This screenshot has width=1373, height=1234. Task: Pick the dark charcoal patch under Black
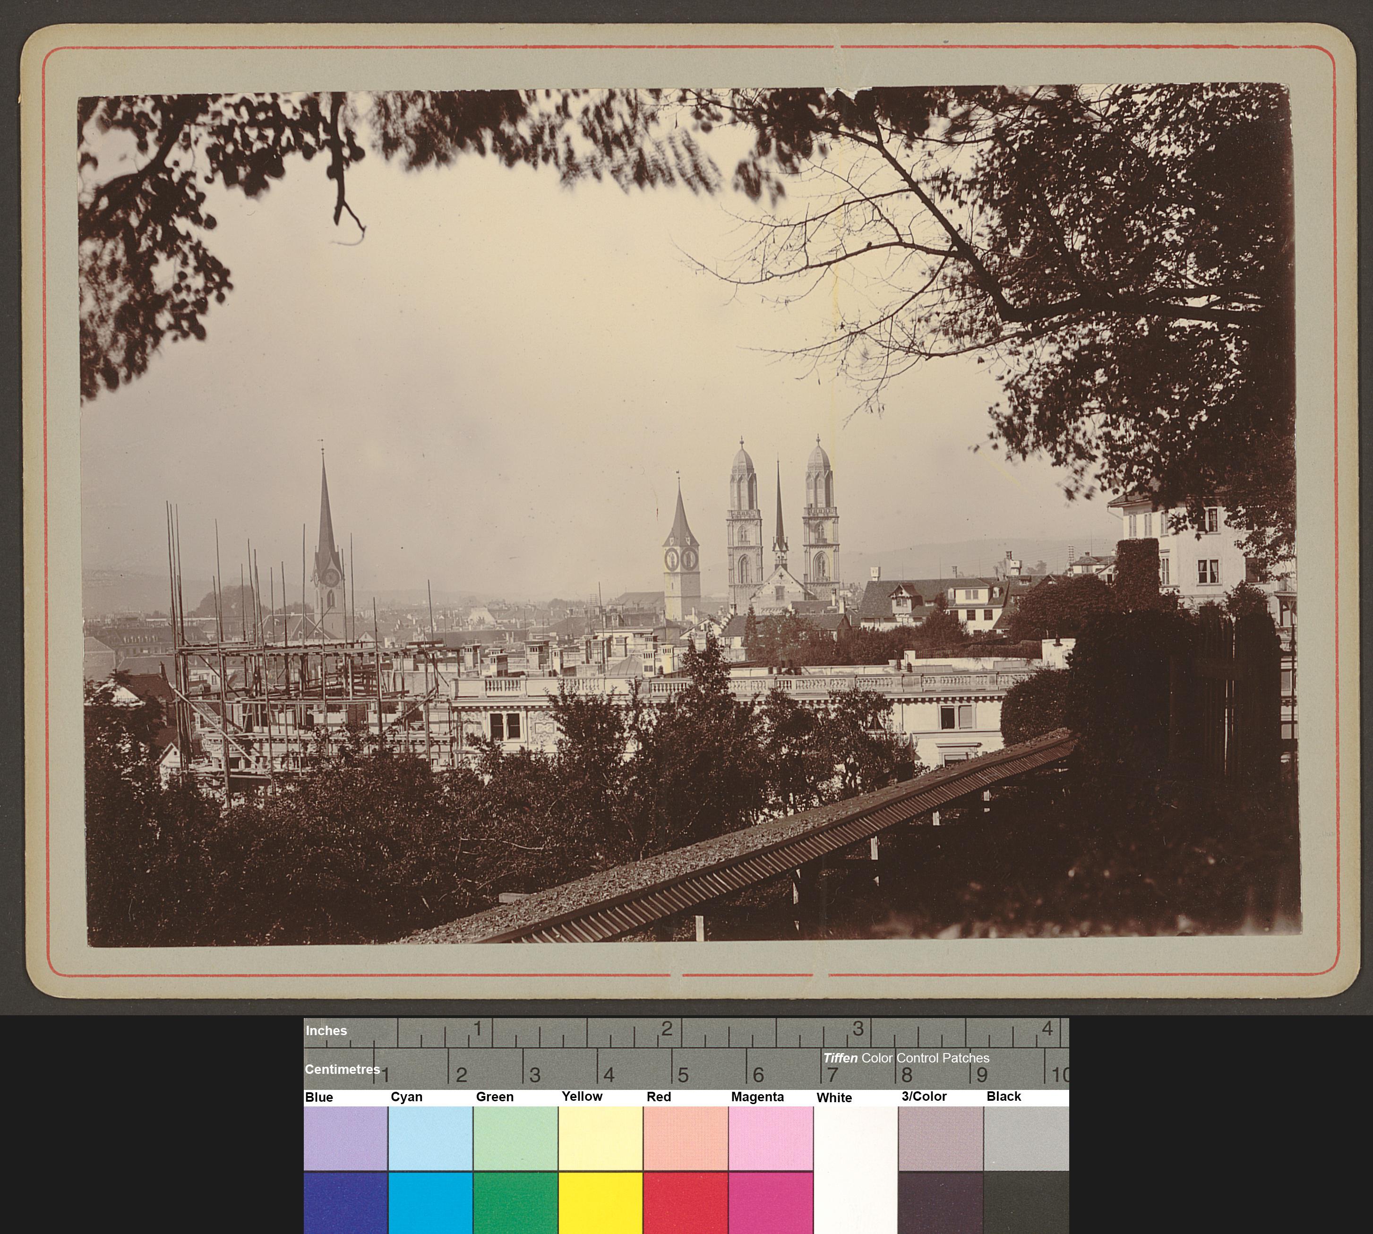(1027, 1203)
